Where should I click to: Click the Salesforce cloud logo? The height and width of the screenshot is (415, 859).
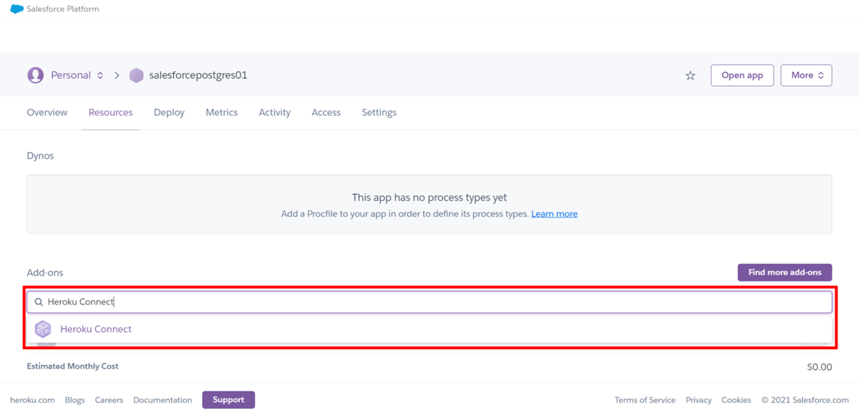coord(16,9)
